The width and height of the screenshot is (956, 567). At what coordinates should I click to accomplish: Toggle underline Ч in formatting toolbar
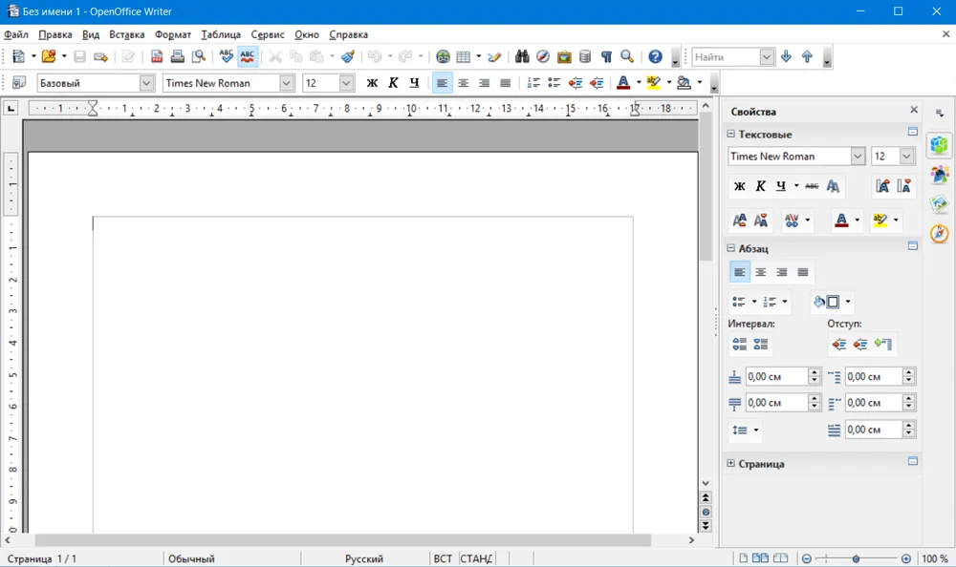[415, 83]
